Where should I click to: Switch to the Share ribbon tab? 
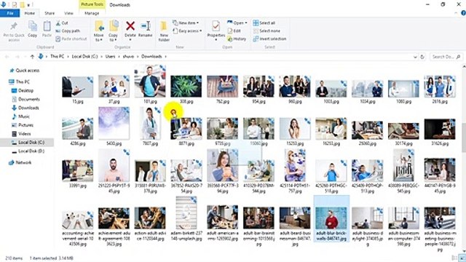(x=50, y=13)
